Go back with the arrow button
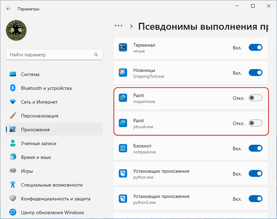 pos(9,9)
